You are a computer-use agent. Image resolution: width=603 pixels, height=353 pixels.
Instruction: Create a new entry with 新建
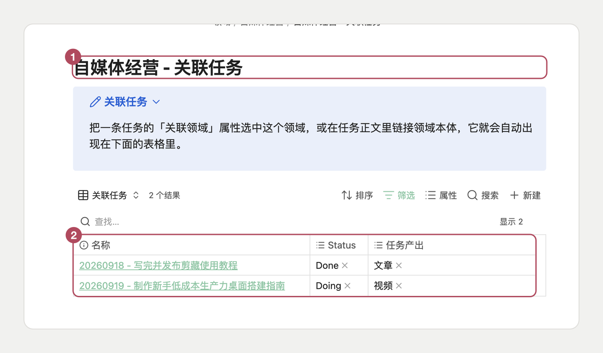pyautogui.click(x=525, y=195)
